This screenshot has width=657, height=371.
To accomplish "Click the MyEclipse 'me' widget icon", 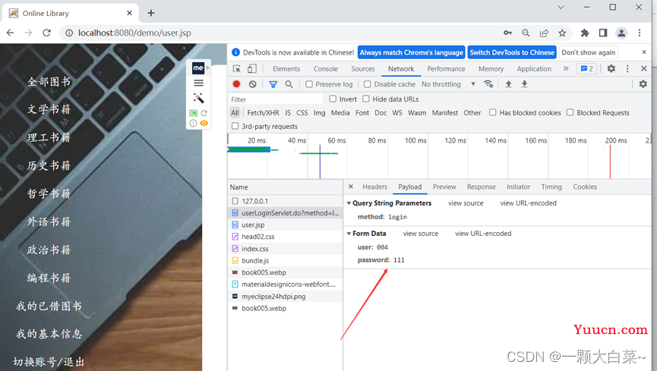I will coord(198,68).
